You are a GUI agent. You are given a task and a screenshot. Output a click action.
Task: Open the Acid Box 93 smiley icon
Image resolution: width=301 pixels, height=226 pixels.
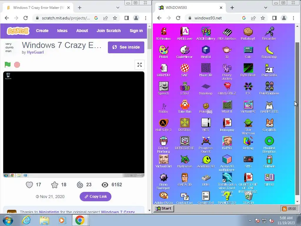(206, 161)
